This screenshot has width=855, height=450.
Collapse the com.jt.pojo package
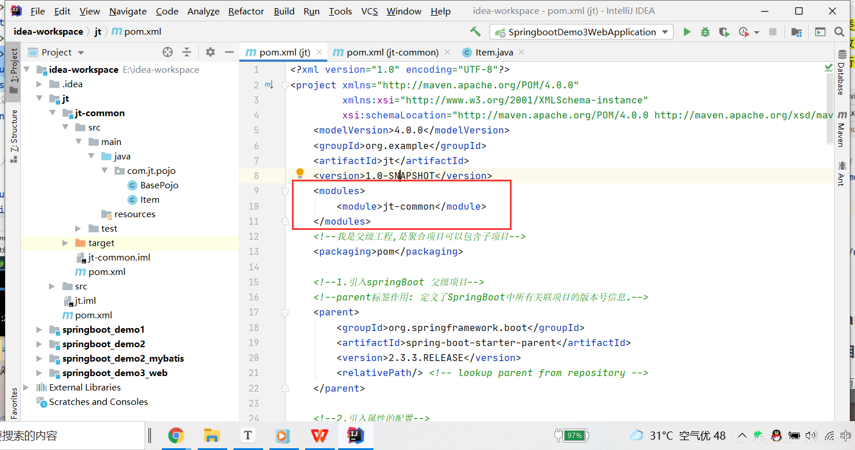click(105, 171)
